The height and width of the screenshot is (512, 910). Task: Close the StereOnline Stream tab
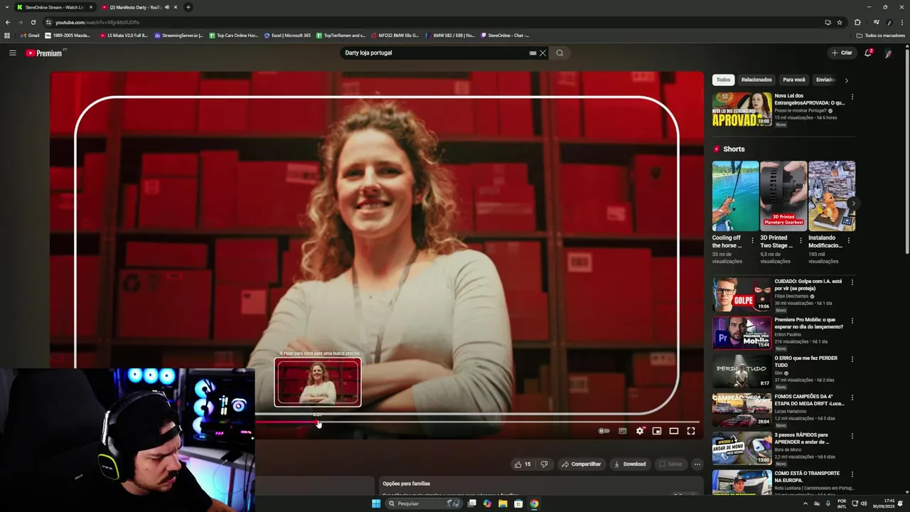point(91,7)
